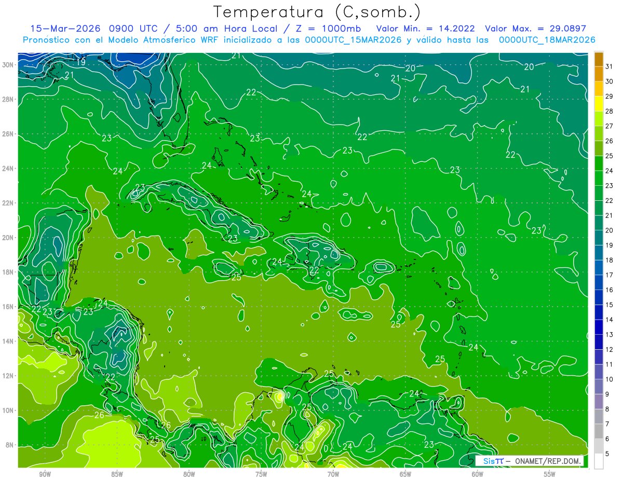
Task: Click the 28N latitude axis label
Action: 9,99
